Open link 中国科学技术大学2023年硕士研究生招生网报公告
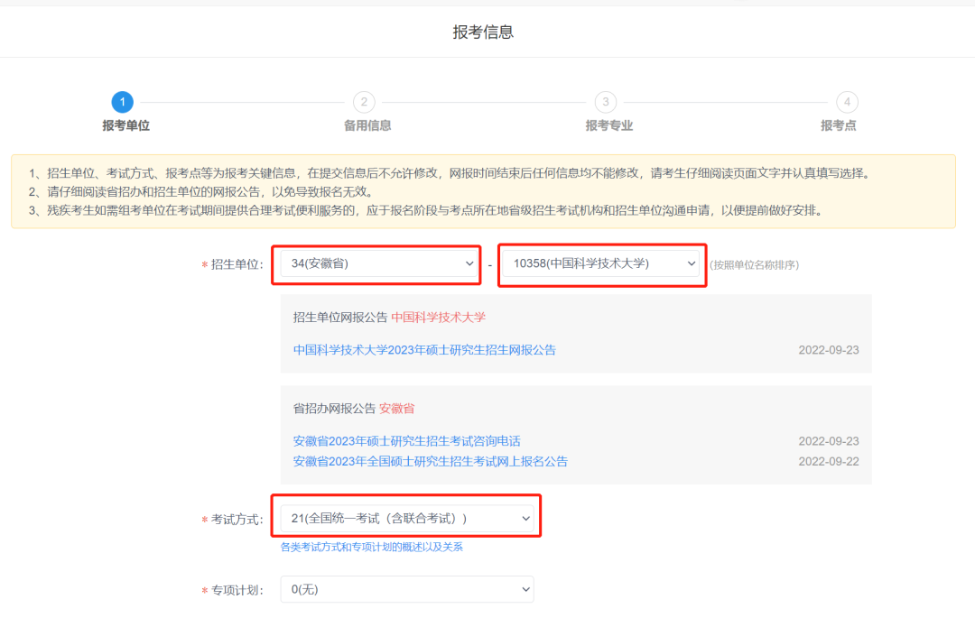Screen dimensions: 975x627 [x=424, y=350]
